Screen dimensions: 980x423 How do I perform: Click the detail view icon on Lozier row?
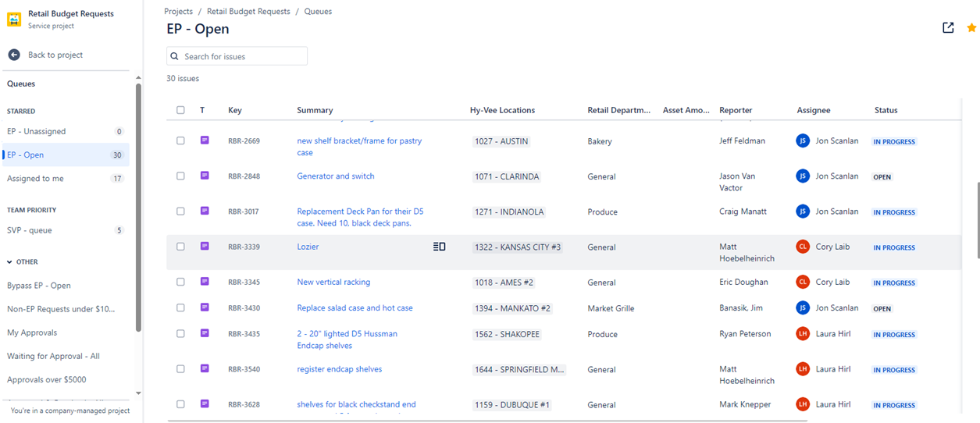(440, 247)
